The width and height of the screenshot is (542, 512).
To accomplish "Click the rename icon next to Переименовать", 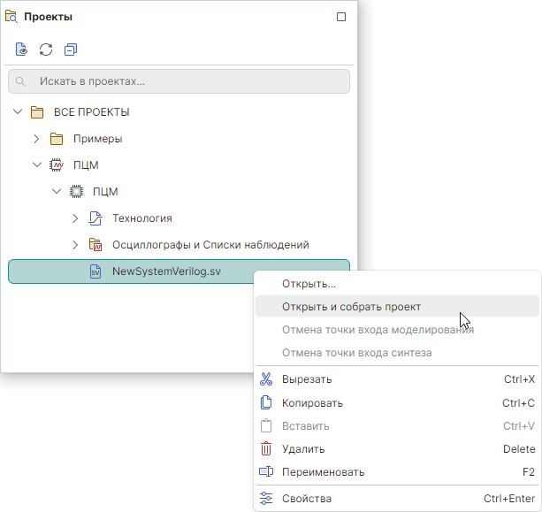I will [265, 472].
